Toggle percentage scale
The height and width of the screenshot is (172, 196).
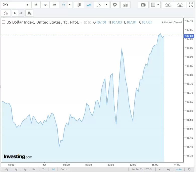159,169
